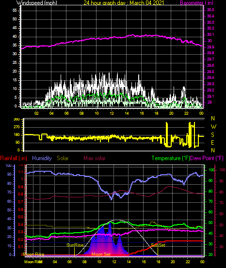Select the Dew Point (°F) legend label
The height and width of the screenshot is (268, 226).
click(207, 158)
